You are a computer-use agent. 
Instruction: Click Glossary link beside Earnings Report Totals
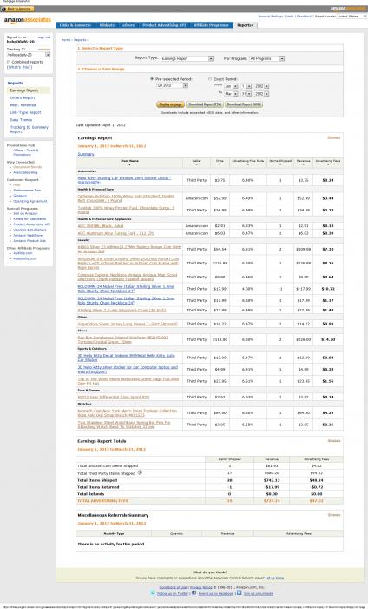[334, 441]
